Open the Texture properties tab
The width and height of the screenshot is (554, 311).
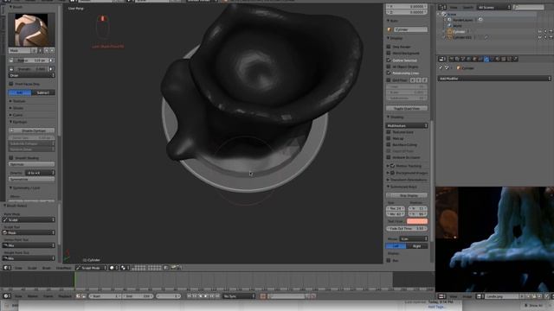504,59
